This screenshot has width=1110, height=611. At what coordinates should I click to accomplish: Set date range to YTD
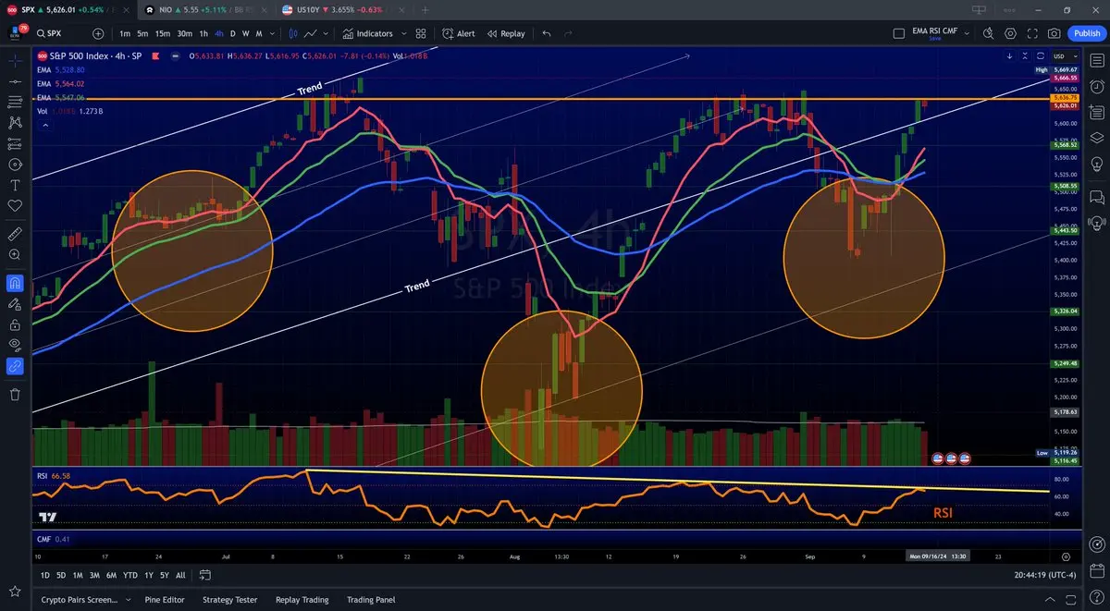pos(129,575)
